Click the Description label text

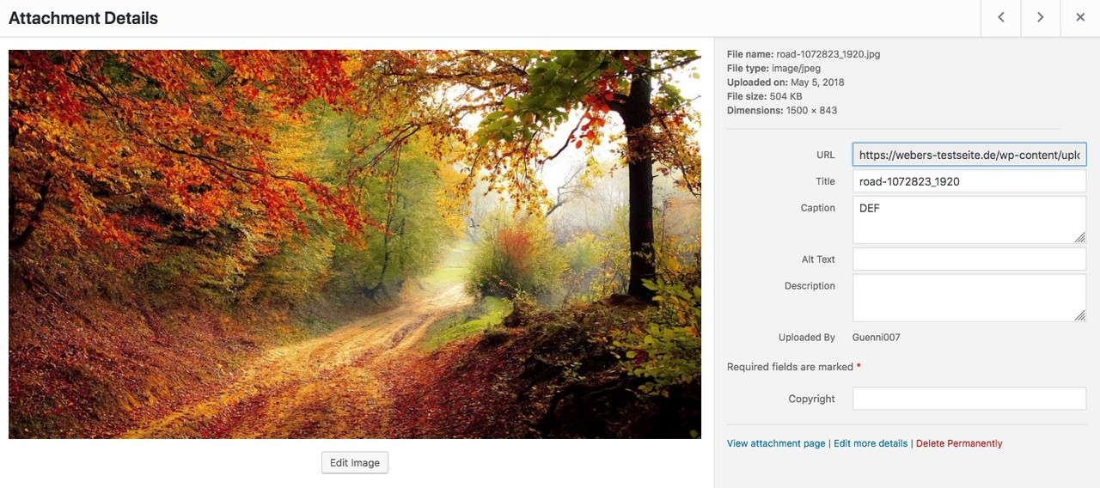[x=810, y=286]
